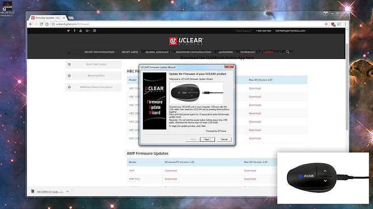Open the Headphone Communications menu item
This screenshot has height=209, width=373.
coord(193,52)
